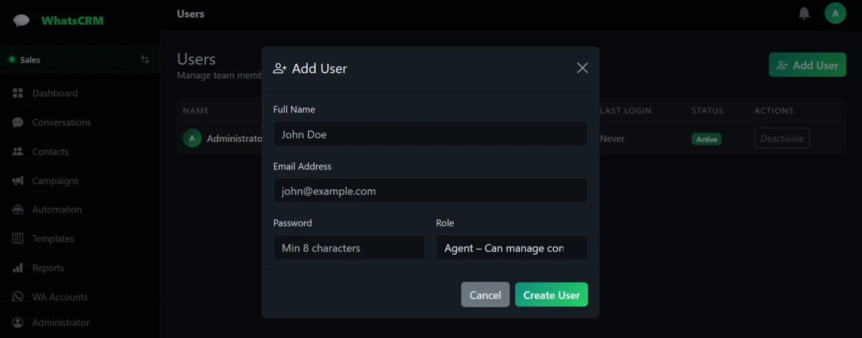Click the Administrator account name in sidebar footer
Viewport: 862px width, 338px height.
pyautogui.click(x=61, y=323)
